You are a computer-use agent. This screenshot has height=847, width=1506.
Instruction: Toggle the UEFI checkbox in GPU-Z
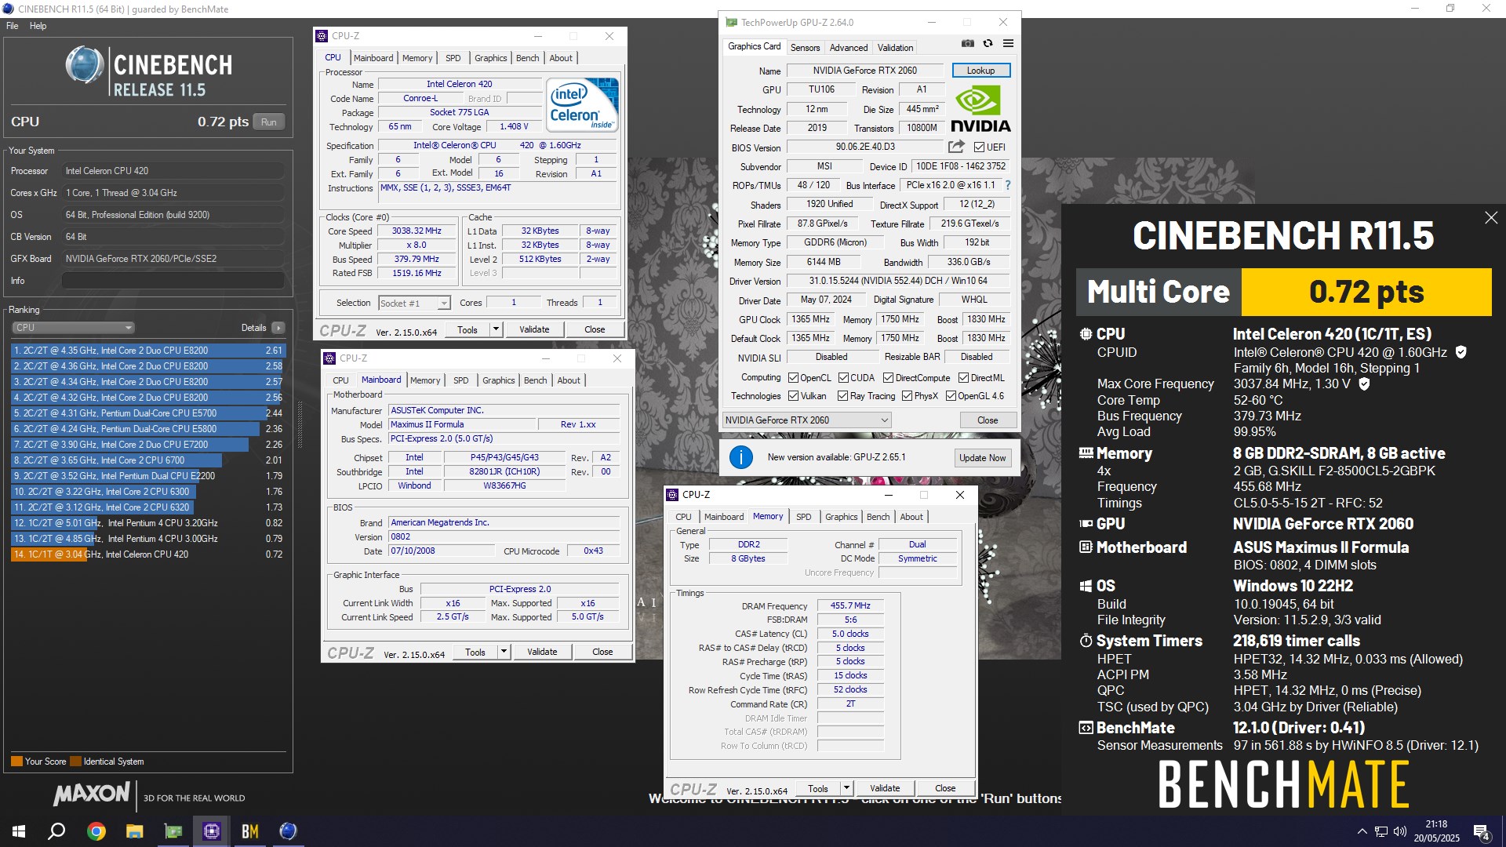pyautogui.click(x=979, y=147)
